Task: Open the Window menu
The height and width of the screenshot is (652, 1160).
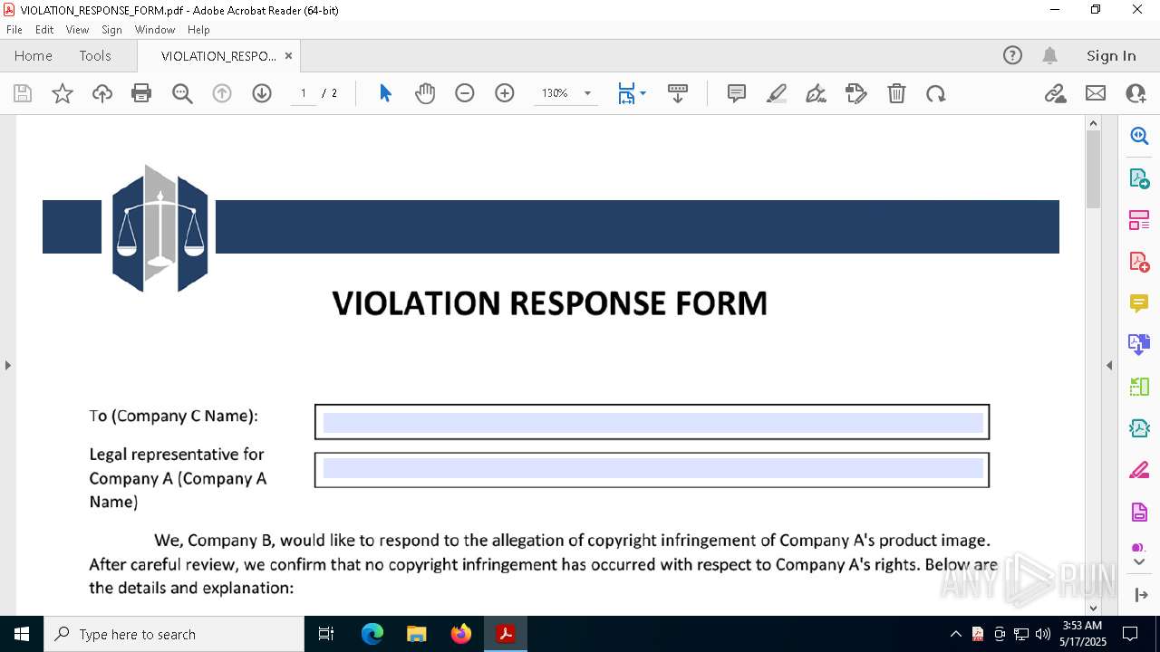Action: tap(155, 30)
